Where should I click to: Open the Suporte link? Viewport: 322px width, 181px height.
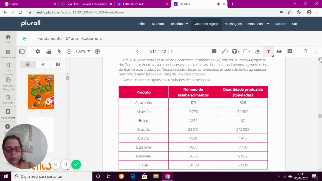(280, 24)
